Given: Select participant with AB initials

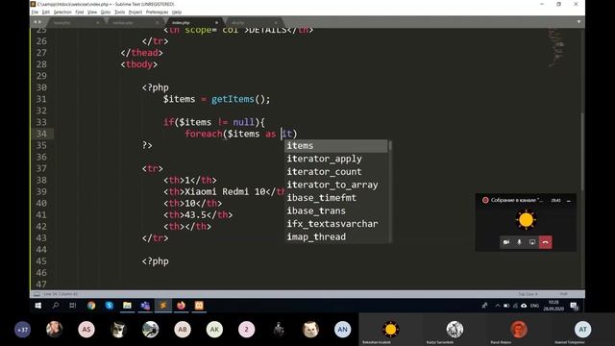Looking at the screenshot, I should (183, 330).
